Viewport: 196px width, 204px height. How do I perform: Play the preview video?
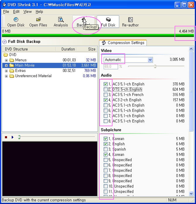tap(13, 137)
